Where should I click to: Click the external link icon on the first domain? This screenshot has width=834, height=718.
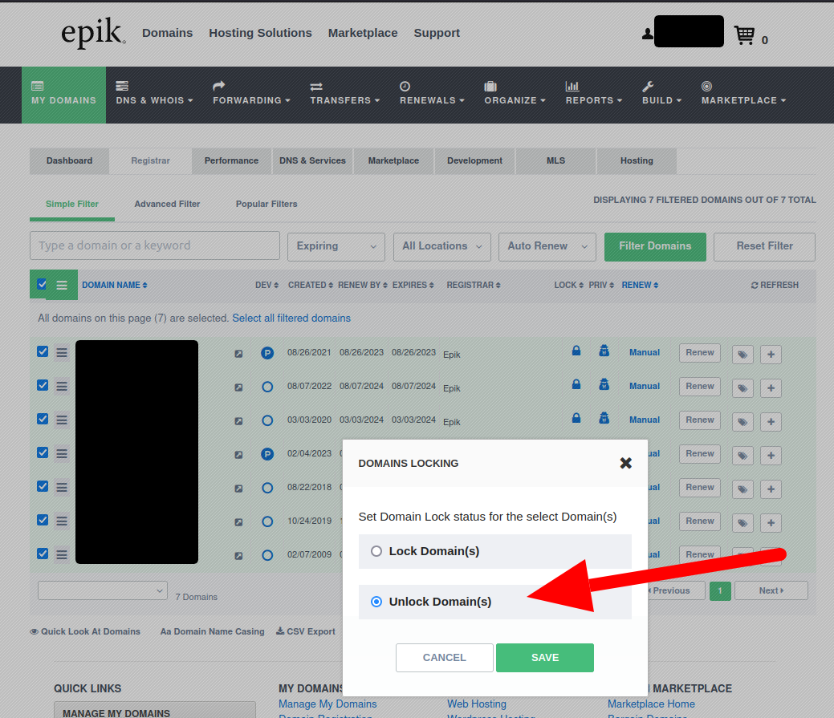pos(238,354)
